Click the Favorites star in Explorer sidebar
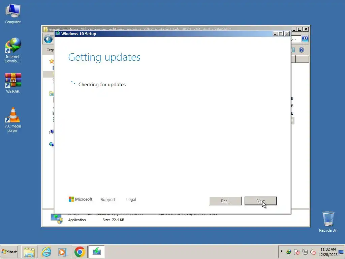Viewport: 345px width, 259px height. pos(52,61)
